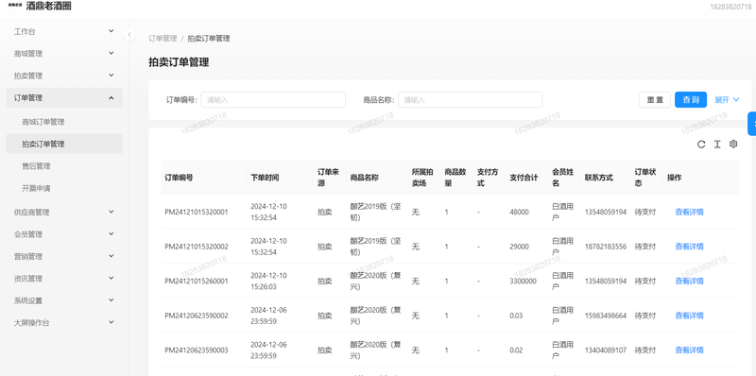Expand the 资讯管理 menu

[x=64, y=279]
